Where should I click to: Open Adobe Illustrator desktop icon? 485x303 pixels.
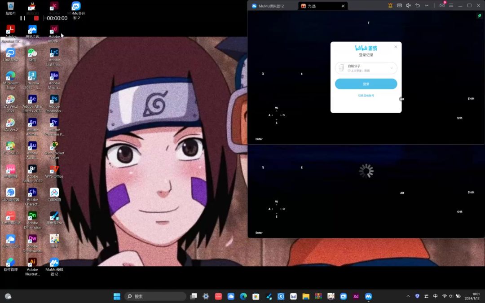(32, 267)
